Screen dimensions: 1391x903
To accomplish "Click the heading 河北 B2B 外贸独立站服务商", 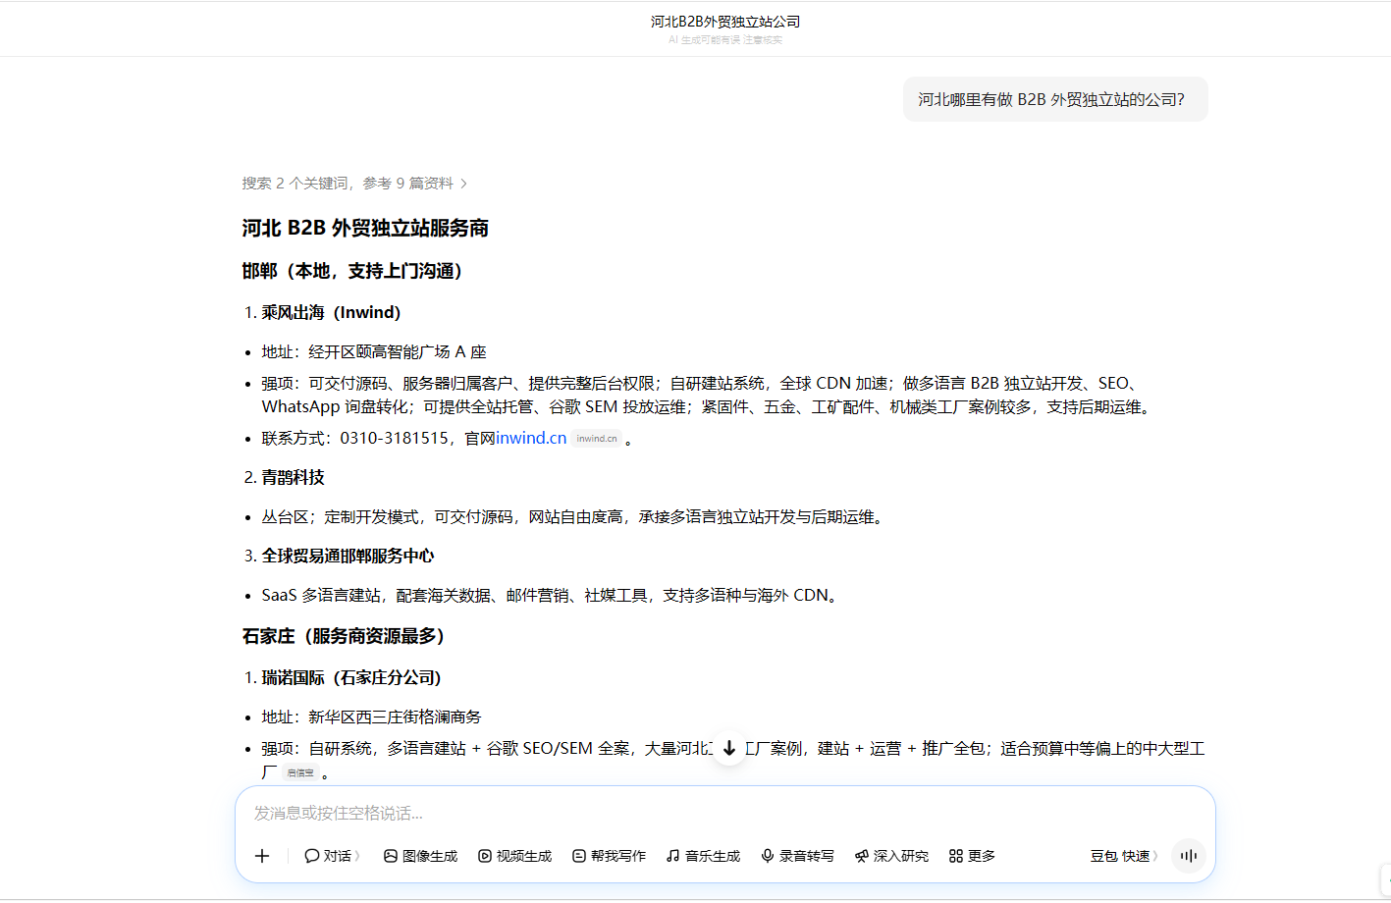I will point(365,228).
